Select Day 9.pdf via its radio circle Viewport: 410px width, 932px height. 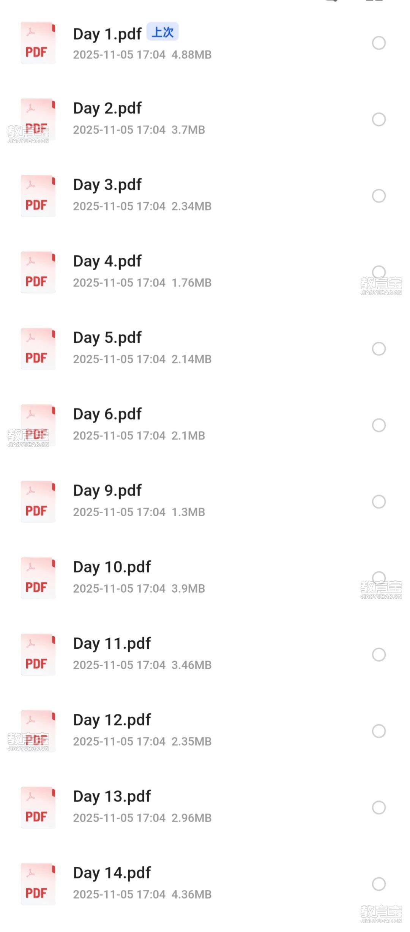tap(378, 501)
